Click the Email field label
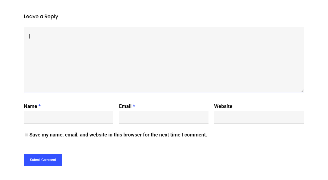This screenshot has width=328, height=180. click(x=125, y=106)
